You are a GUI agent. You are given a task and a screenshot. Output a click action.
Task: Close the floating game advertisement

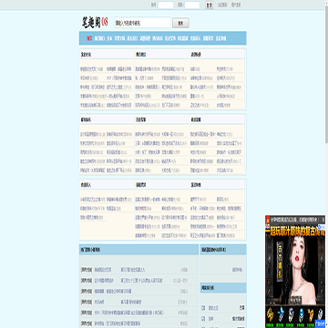(323, 220)
